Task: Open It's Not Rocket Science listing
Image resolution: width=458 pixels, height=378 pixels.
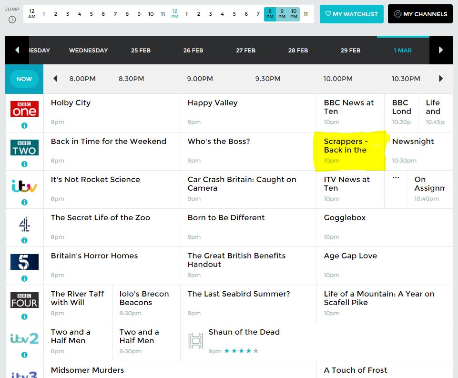Action: coord(112,190)
